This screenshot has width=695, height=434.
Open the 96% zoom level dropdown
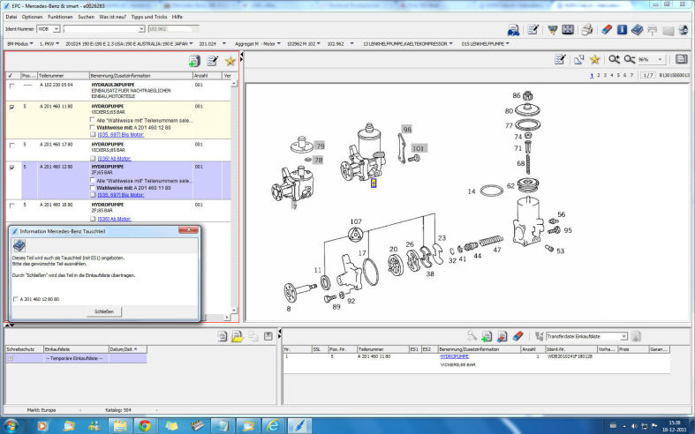click(660, 59)
